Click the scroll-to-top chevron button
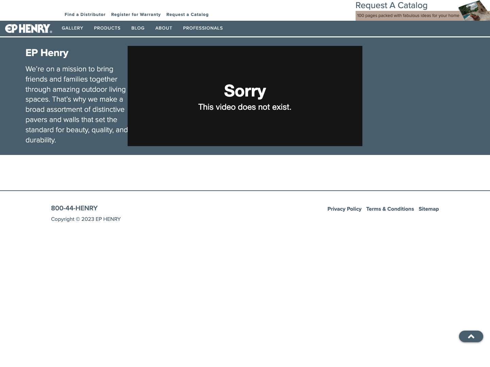Viewport: 490px width, 367px height. pos(471,336)
